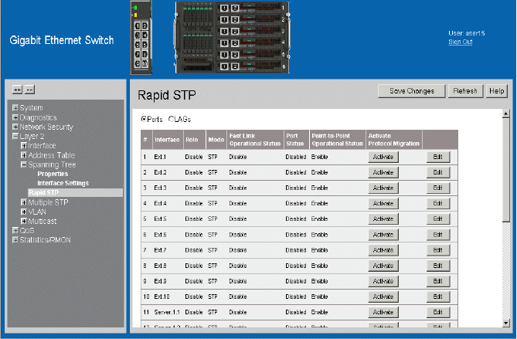Screen dimensions: 517x339
Task: Select the Ports radio button
Action: point(144,119)
